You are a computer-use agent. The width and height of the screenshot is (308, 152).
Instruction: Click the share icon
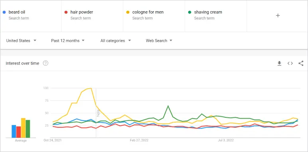coord(301,63)
